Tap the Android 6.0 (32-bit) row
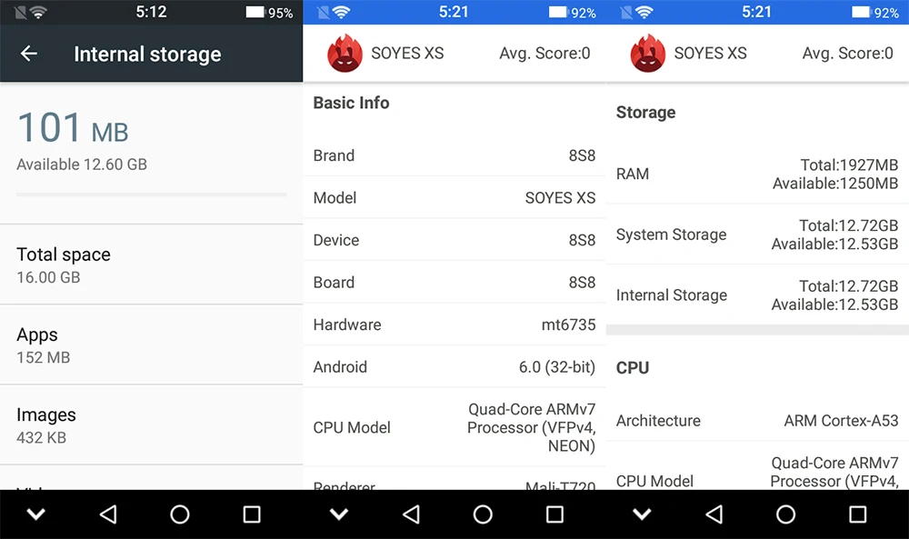Image resolution: width=909 pixels, height=539 pixels. (454, 367)
